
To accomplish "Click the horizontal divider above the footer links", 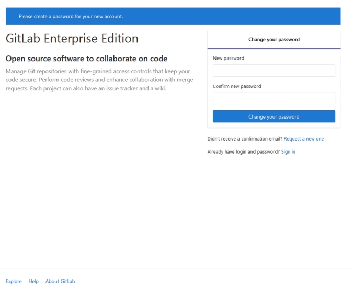I will 176,268.
